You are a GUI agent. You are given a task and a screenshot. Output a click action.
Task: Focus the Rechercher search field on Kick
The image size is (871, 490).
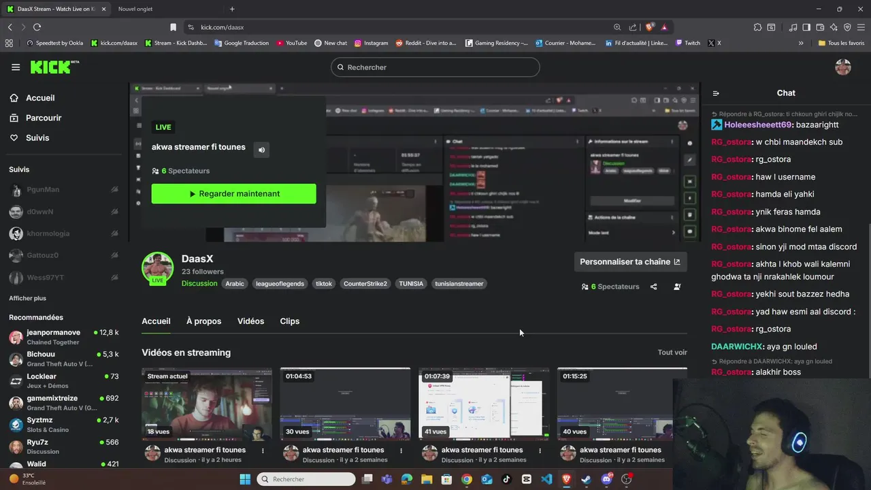pyautogui.click(x=435, y=67)
